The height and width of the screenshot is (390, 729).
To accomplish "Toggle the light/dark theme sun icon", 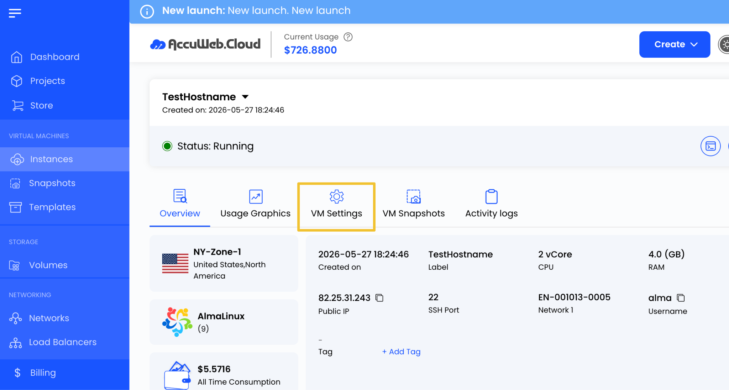I will point(724,44).
